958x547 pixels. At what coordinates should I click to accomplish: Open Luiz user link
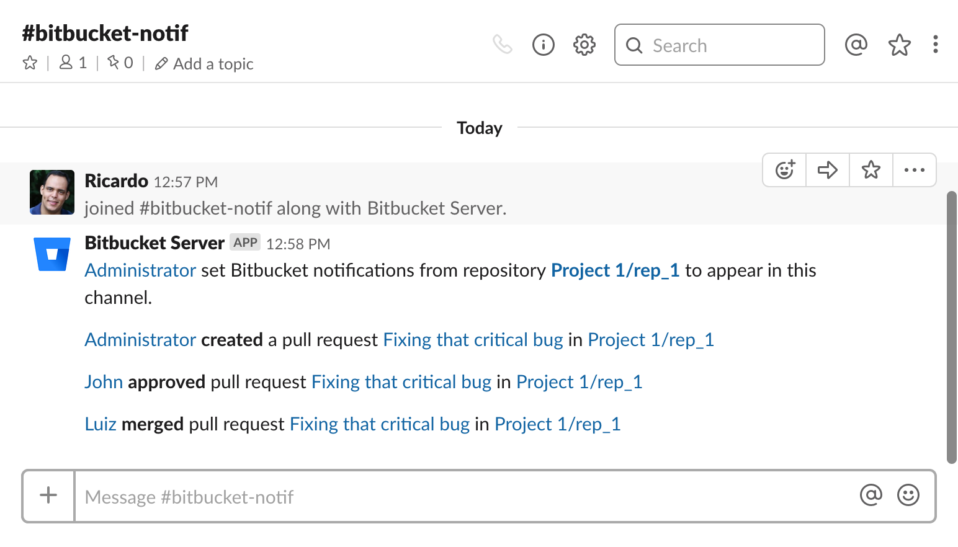tap(101, 424)
